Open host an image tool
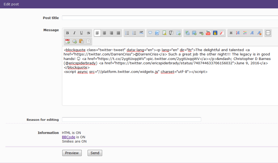278x163 pixels. tap(187, 33)
